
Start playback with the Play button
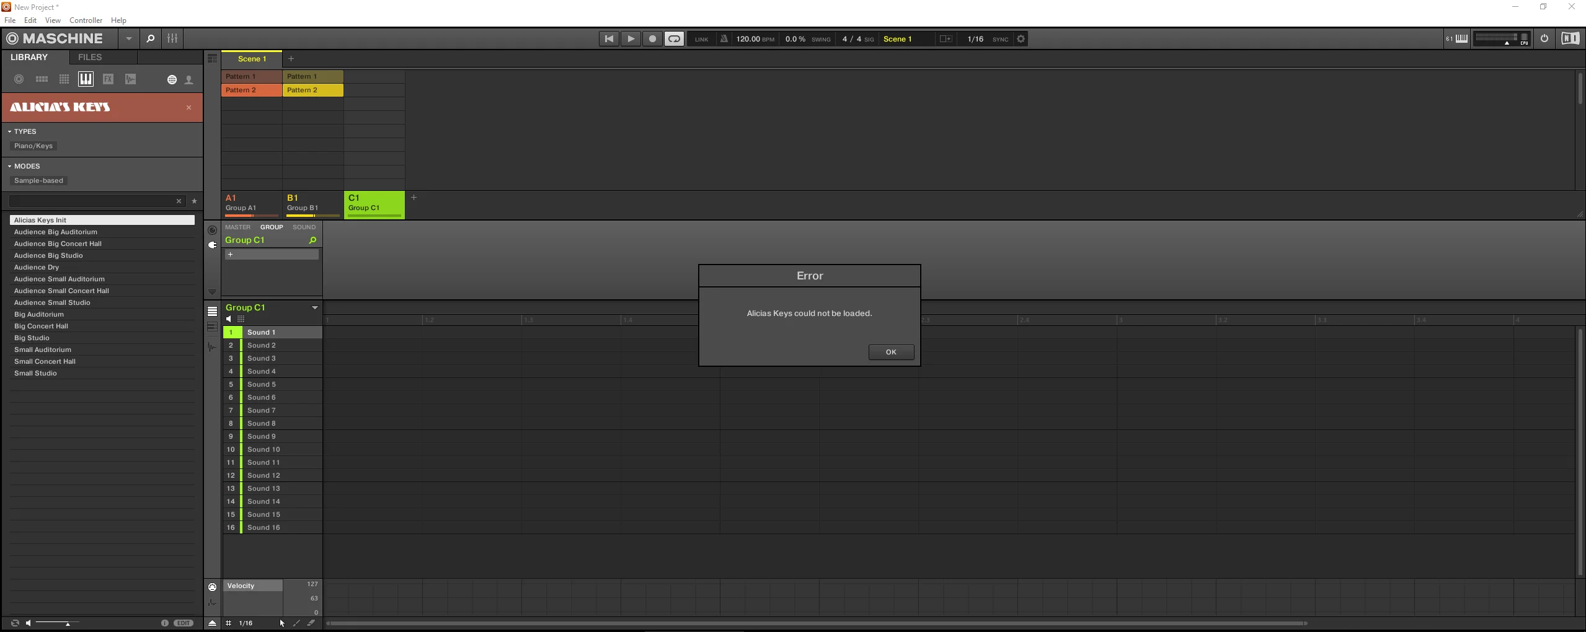point(631,38)
